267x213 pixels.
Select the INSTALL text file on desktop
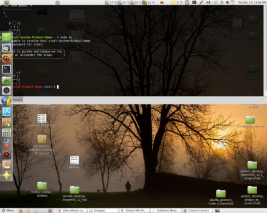(74, 162)
